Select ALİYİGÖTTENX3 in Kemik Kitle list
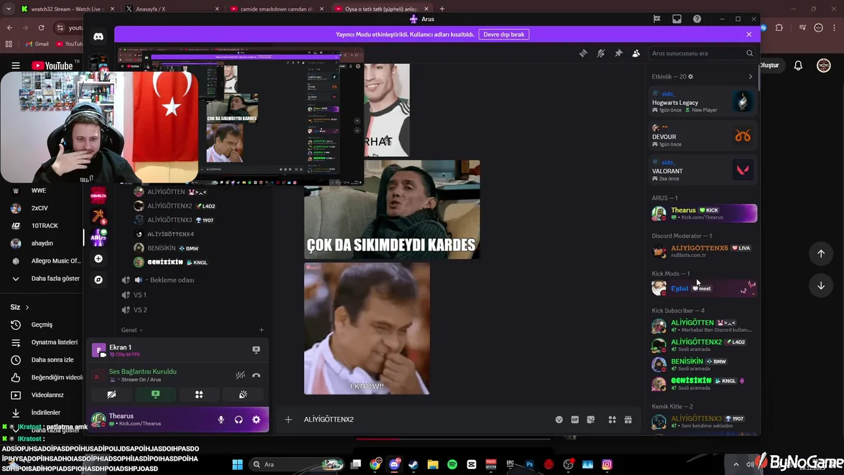This screenshot has width=844, height=475. tap(703, 422)
